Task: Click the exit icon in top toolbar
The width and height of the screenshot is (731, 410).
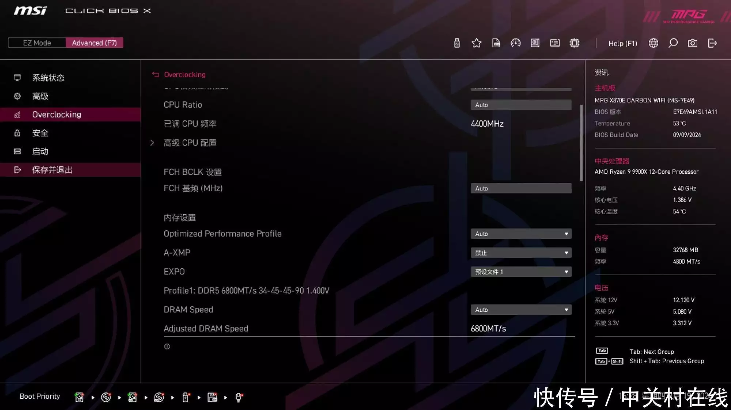Action: 712,43
